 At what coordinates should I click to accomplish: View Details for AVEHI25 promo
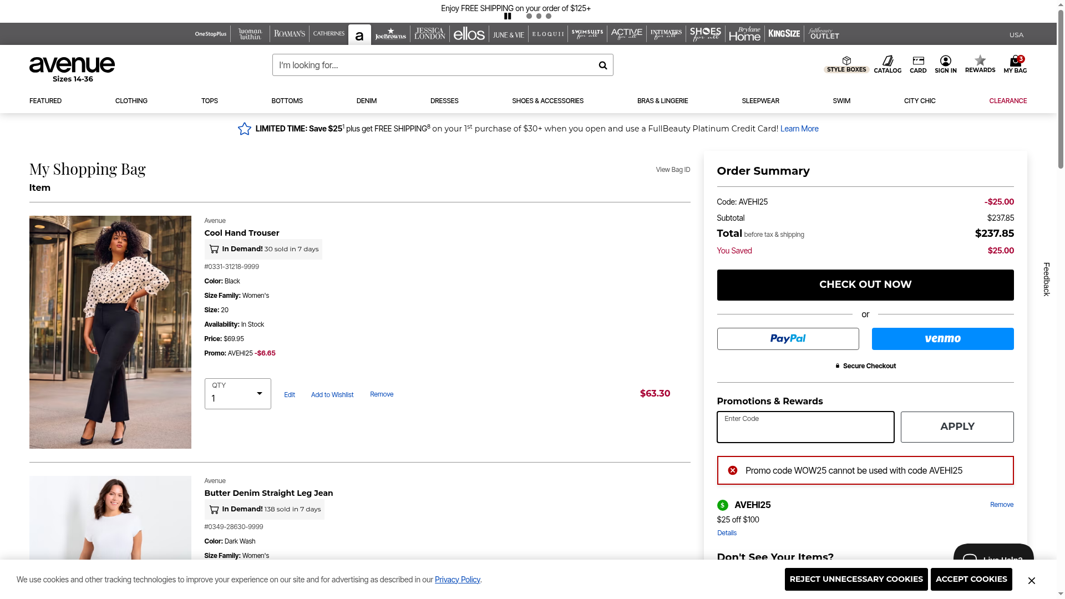click(x=727, y=533)
